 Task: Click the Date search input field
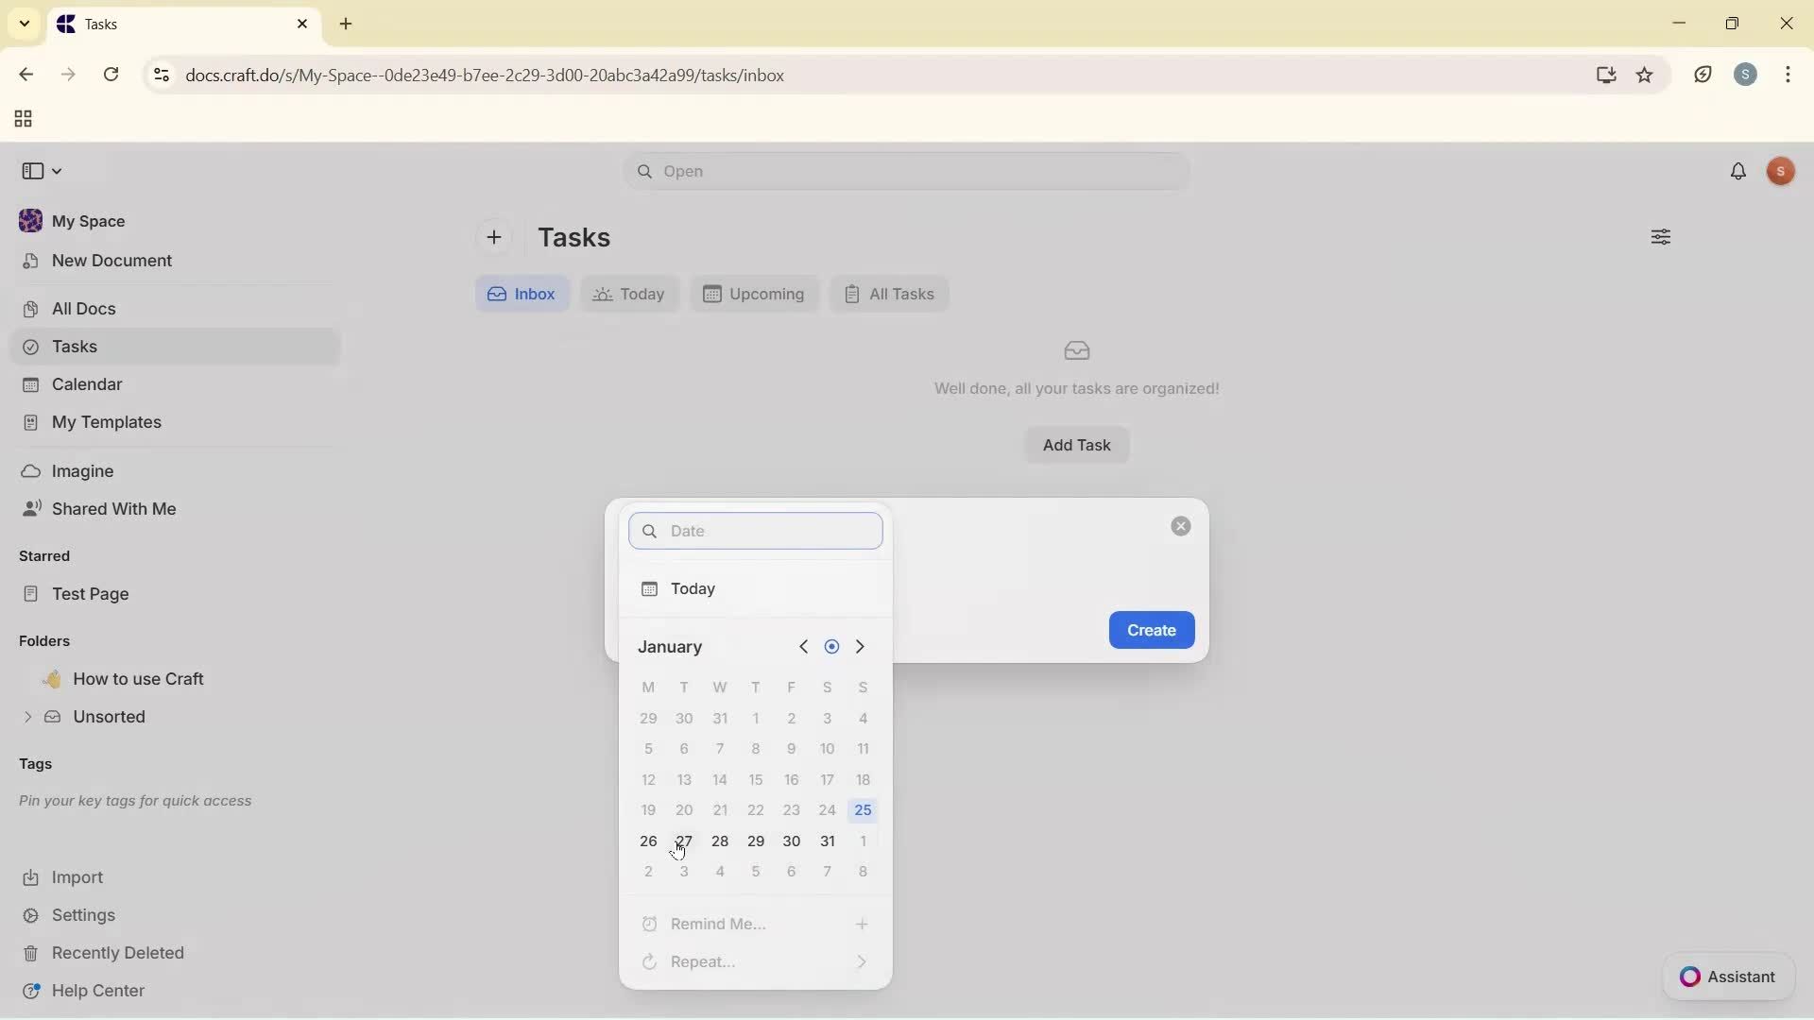click(x=755, y=531)
